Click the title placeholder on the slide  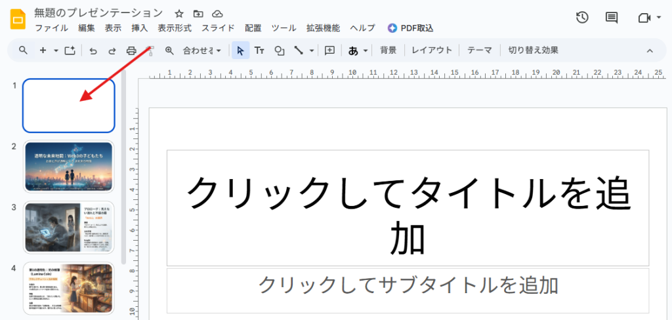(x=408, y=208)
